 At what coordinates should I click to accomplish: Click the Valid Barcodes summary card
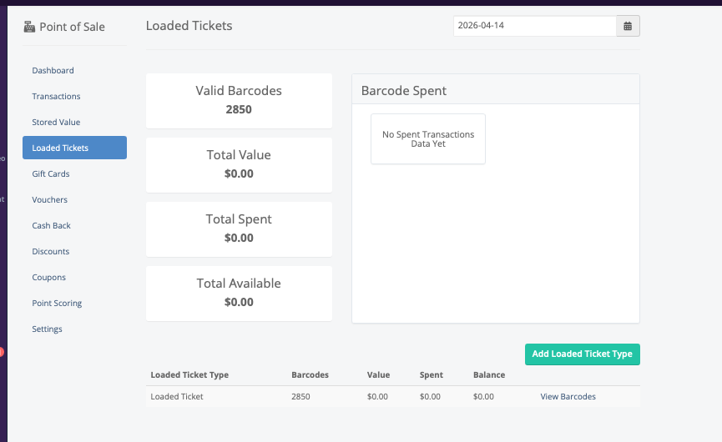239,100
